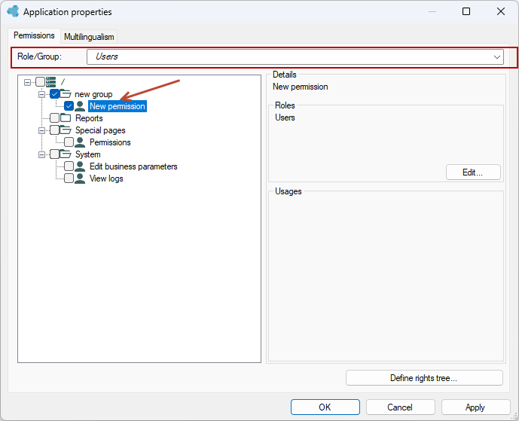Viewport: 519px width, 421px height.
Task: Check the Permissions node checkbox
Action: click(x=69, y=142)
